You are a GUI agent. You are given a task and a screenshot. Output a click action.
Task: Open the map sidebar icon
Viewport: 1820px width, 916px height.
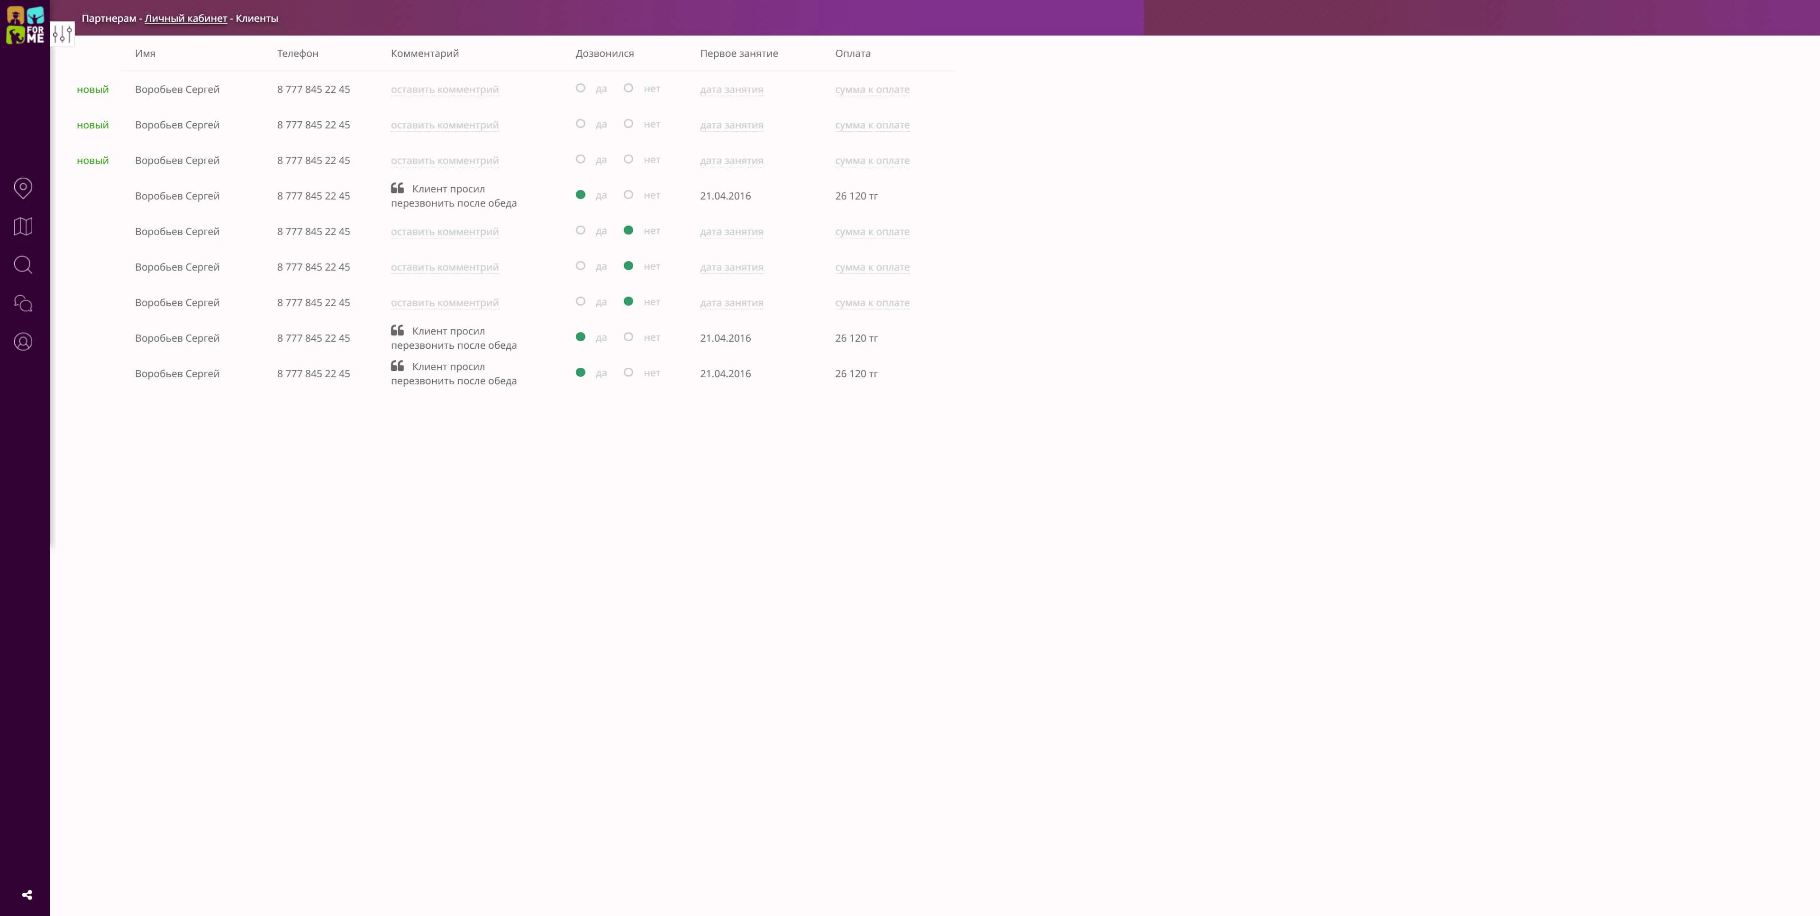(23, 226)
